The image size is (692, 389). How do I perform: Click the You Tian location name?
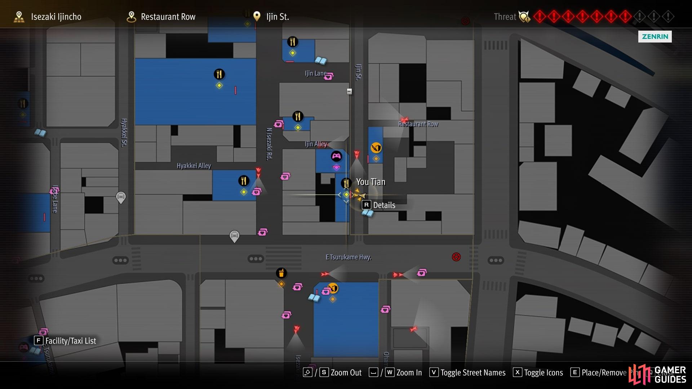pyautogui.click(x=371, y=182)
